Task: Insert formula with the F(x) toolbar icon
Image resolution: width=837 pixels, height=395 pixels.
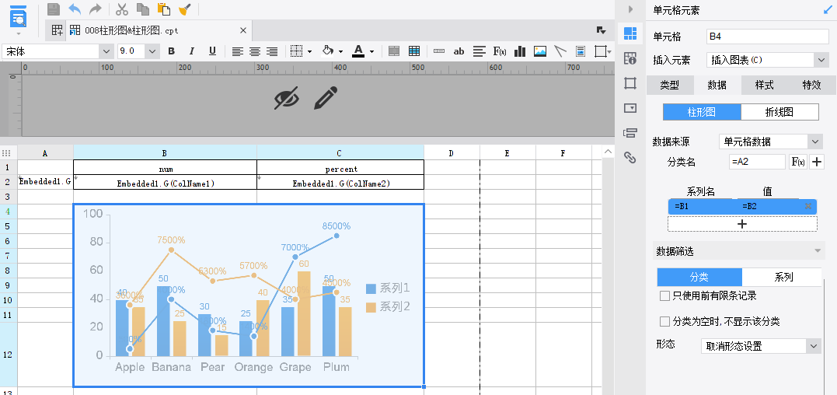Action: click(x=500, y=51)
